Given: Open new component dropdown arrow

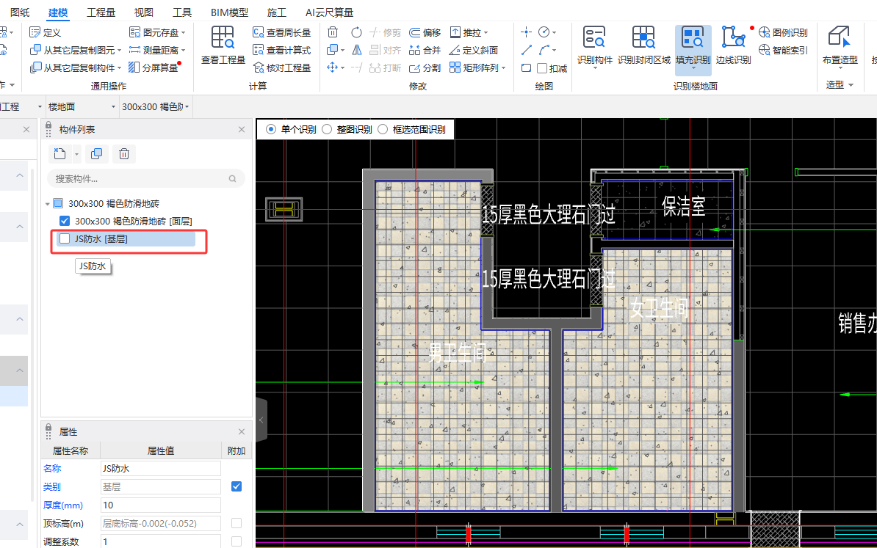Looking at the screenshot, I should [x=76, y=154].
